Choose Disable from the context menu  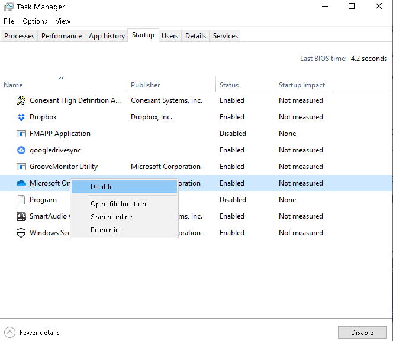[102, 187]
